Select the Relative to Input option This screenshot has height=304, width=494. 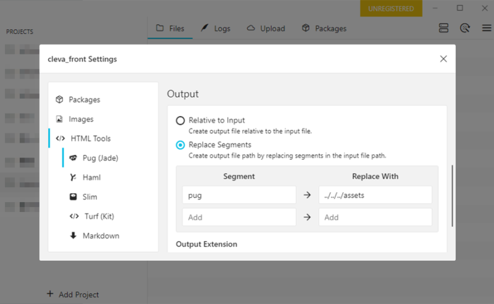pos(180,120)
